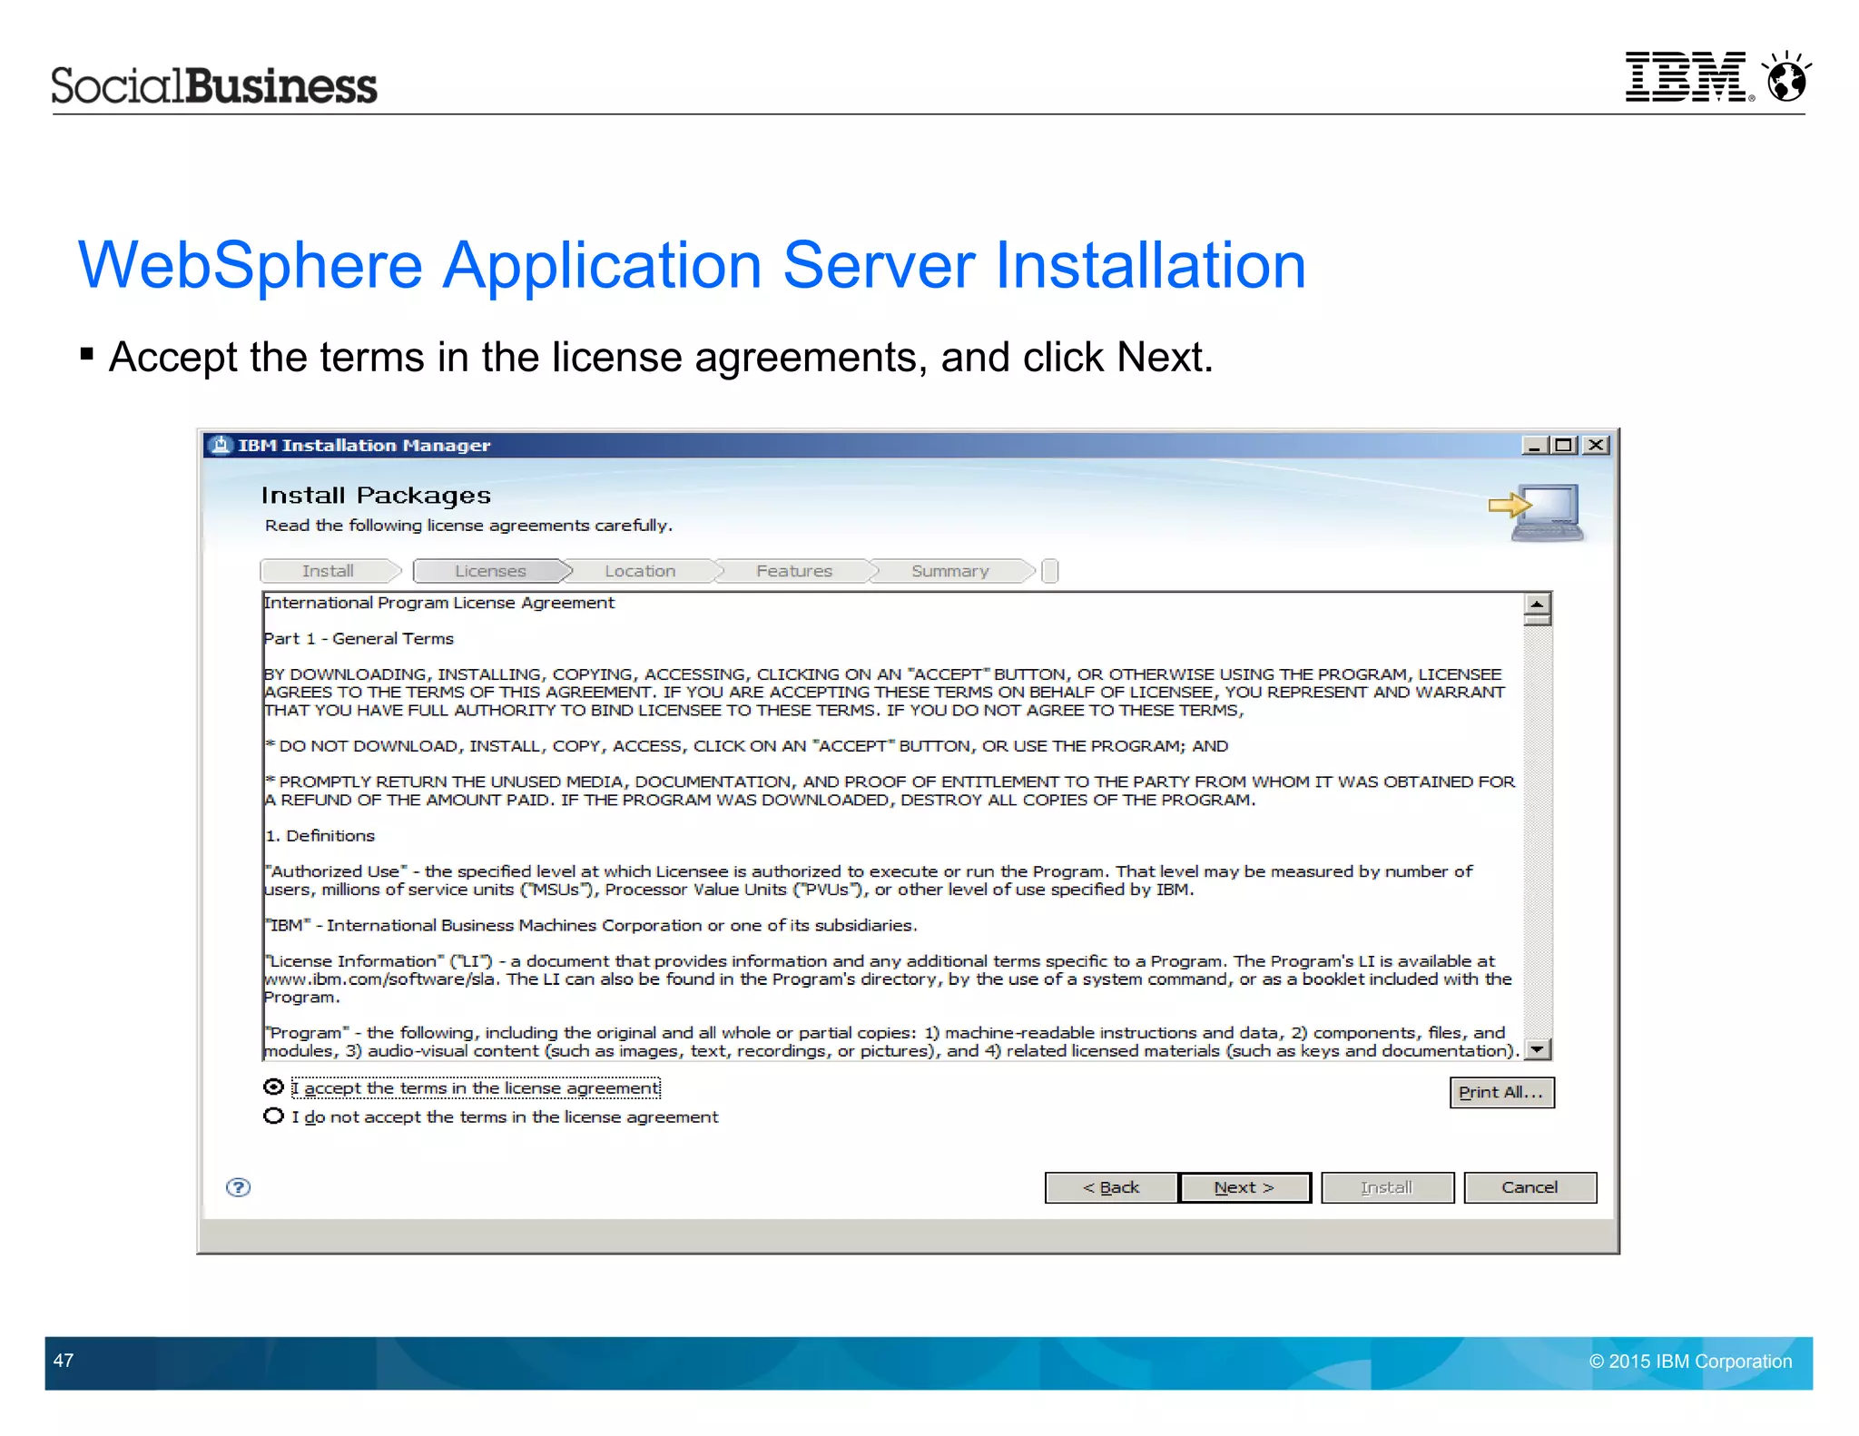Image resolution: width=1859 pixels, height=1436 pixels.
Task: Click the 'Part 1 - General Terms' line
Action: tap(359, 638)
